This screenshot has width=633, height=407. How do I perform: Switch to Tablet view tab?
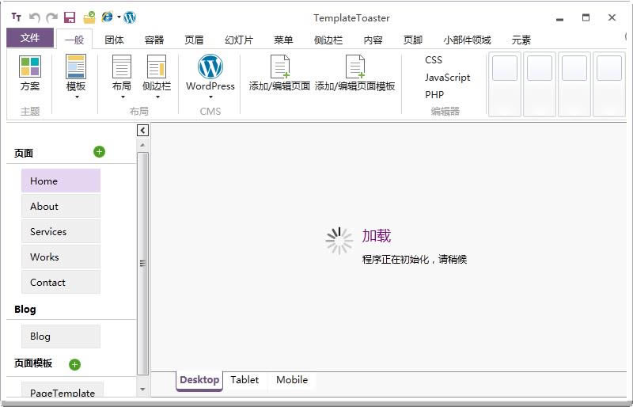(244, 380)
